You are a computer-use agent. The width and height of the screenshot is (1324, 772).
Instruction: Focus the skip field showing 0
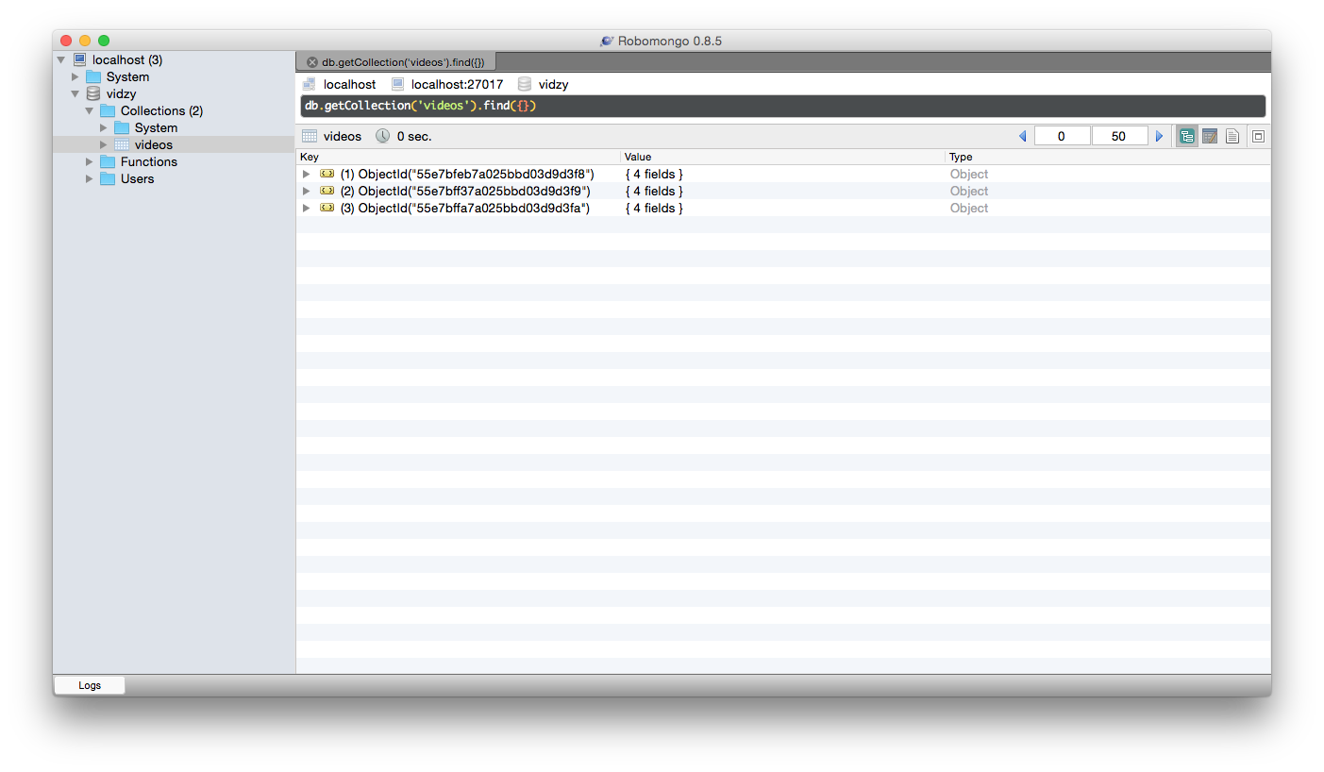coord(1063,136)
